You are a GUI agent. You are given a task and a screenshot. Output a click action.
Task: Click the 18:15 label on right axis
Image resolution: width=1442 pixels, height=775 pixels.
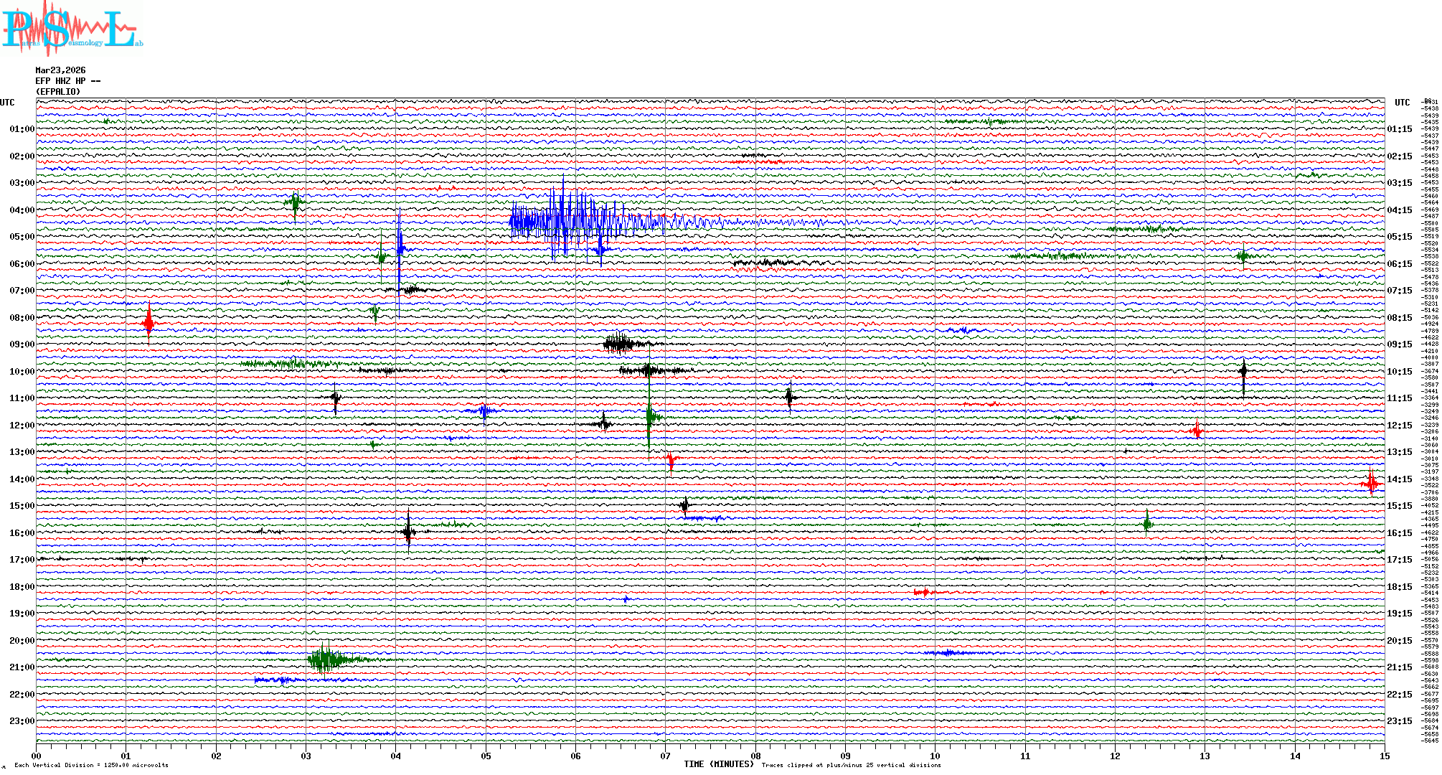click(x=1399, y=587)
